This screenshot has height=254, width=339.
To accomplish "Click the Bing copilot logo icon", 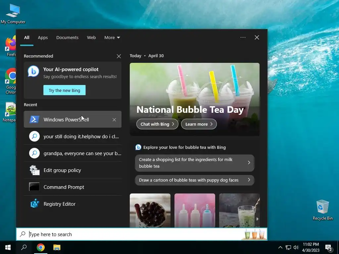I will 33,71.
